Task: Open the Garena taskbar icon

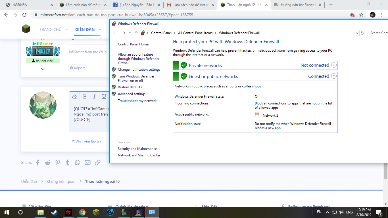Action: click(68, 212)
